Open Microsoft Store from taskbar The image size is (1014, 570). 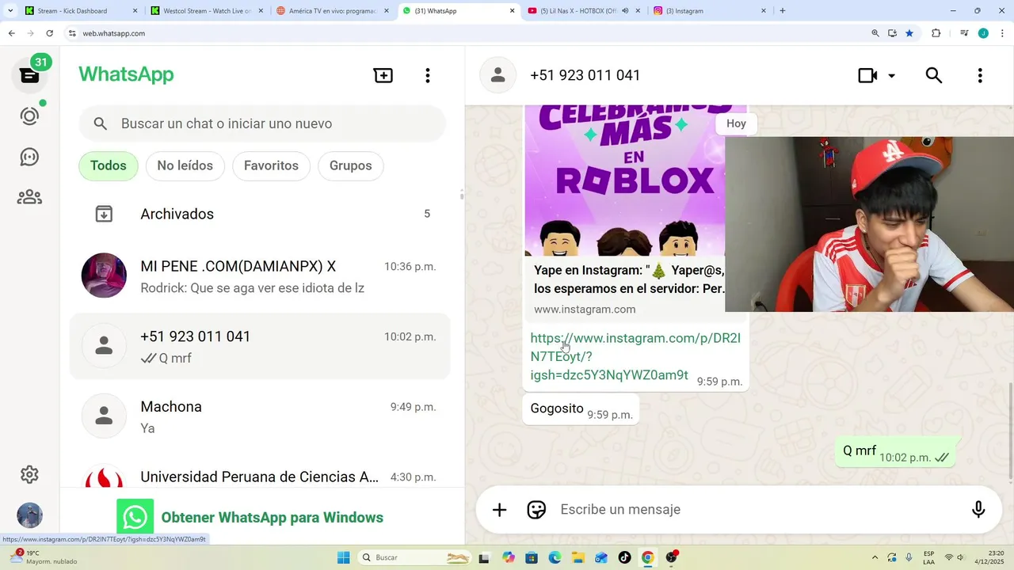(x=532, y=557)
